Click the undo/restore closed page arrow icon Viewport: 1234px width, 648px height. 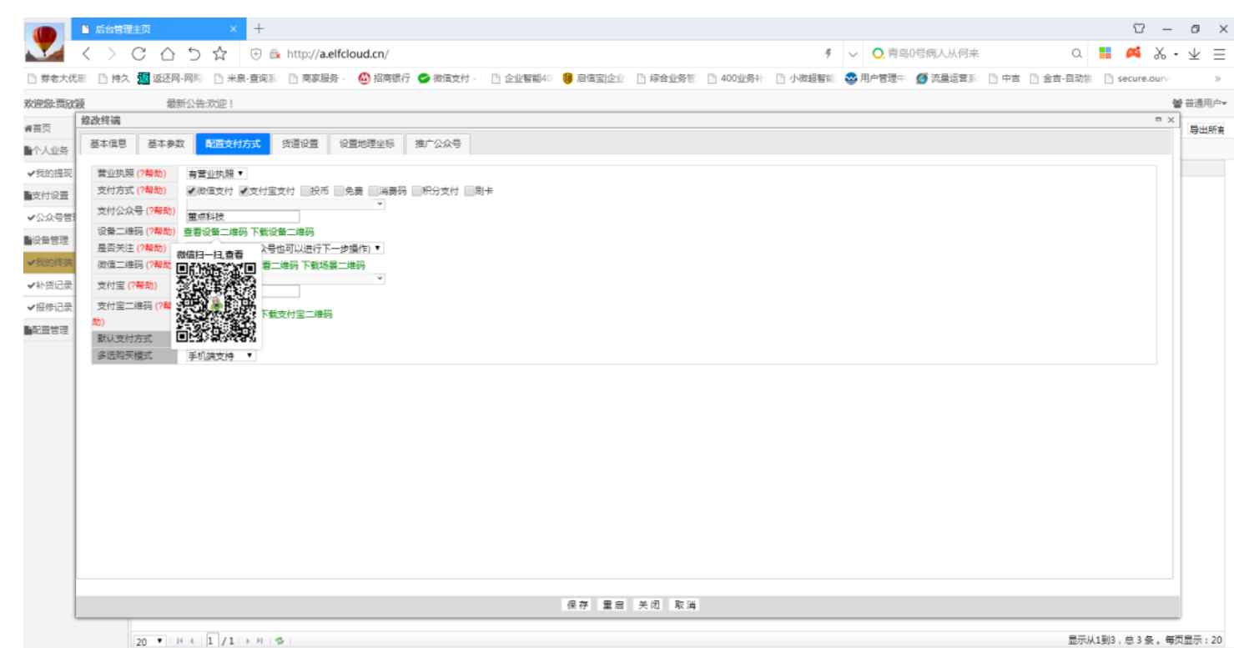[194, 53]
